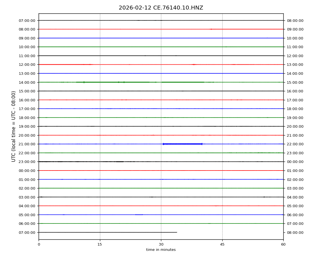Click the right-axis "22:00:00" time label
Viewport: 322px width, 266px height.
click(x=295, y=144)
